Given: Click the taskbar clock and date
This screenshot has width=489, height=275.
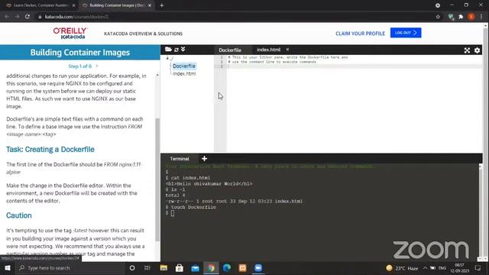Looking at the screenshot, I should point(459,268).
